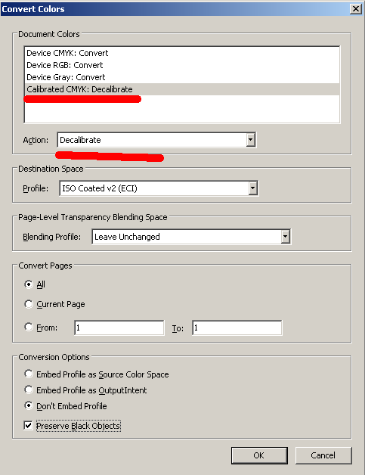365x475 pixels.
Task: Open the Blending Profile dropdown
Action: point(286,237)
